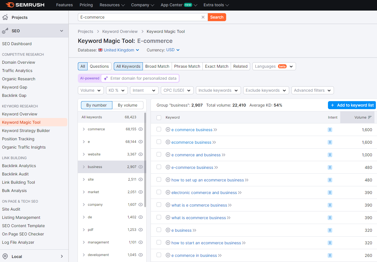Click plus icon beside 'electronic commerce and business'

click(x=168, y=193)
